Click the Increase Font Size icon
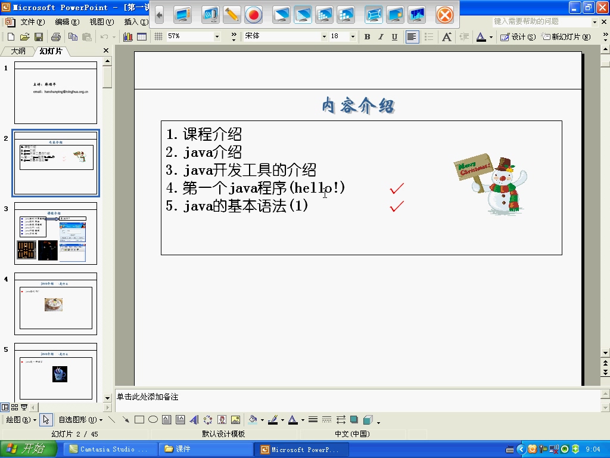 [447, 36]
